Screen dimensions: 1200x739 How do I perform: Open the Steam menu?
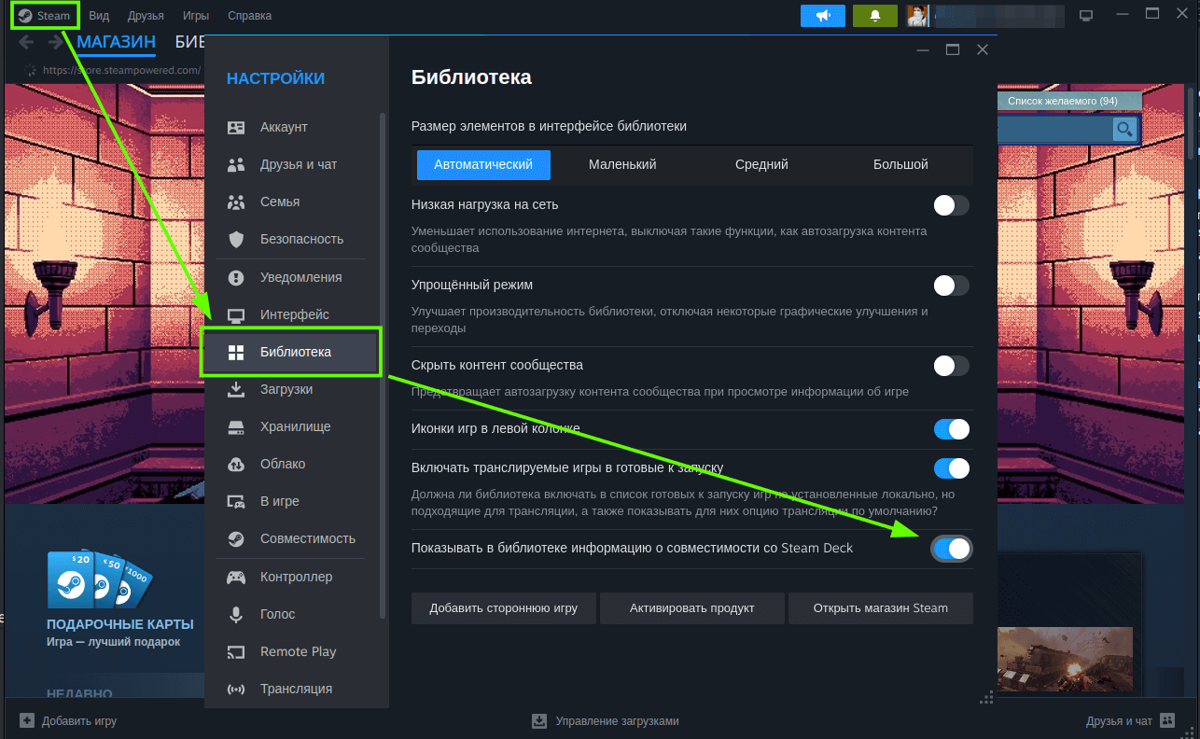(45, 16)
